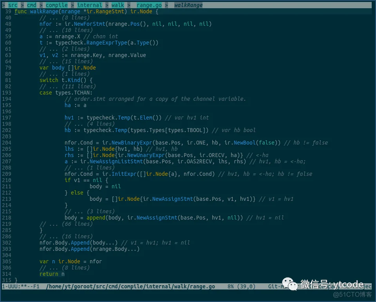
Task: Click 'ir.NewBinaryExpr' on line 204
Action: [127, 143]
